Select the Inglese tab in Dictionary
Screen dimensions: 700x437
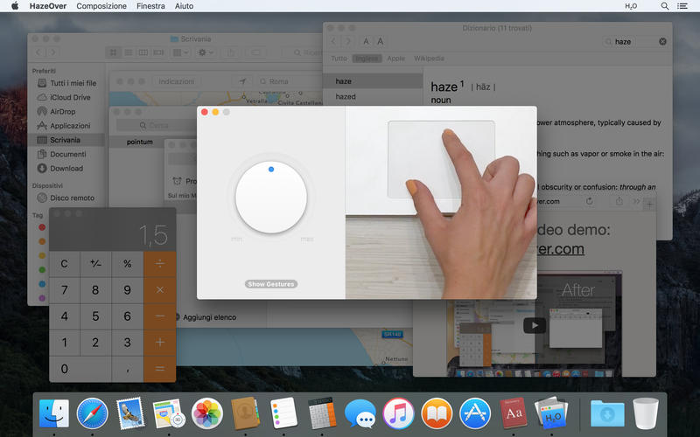point(367,59)
